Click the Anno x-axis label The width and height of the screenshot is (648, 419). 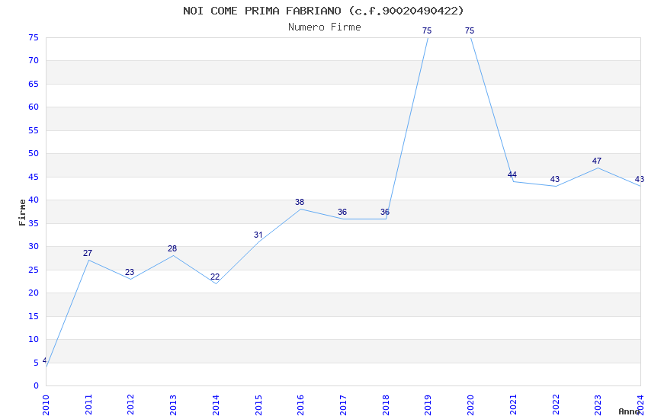[x=629, y=411]
